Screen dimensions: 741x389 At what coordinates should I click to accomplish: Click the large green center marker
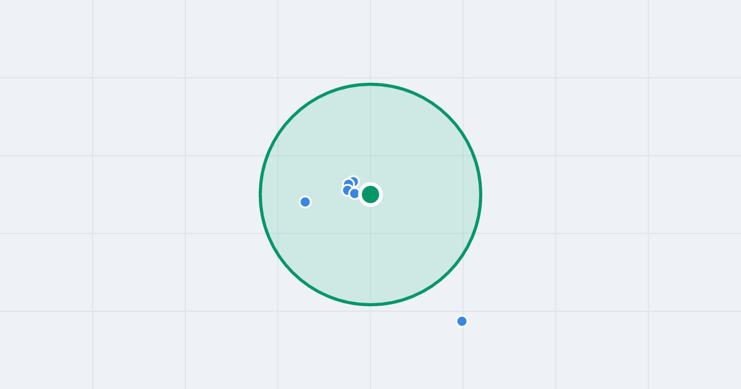371,194
